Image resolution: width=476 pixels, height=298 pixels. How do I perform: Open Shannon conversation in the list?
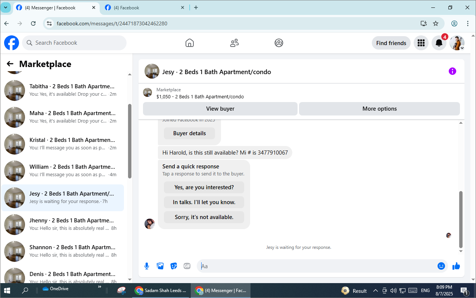tap(63, 251)
